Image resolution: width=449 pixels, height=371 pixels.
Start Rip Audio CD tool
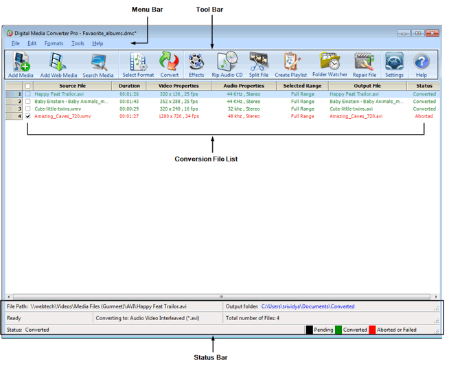pyautogui.click(x=227, y=64)
